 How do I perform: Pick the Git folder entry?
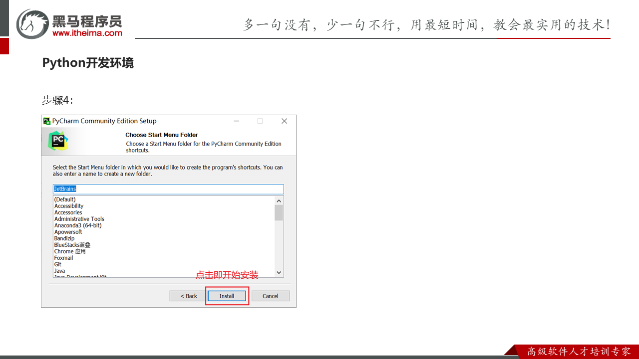(x=58, y=264)
